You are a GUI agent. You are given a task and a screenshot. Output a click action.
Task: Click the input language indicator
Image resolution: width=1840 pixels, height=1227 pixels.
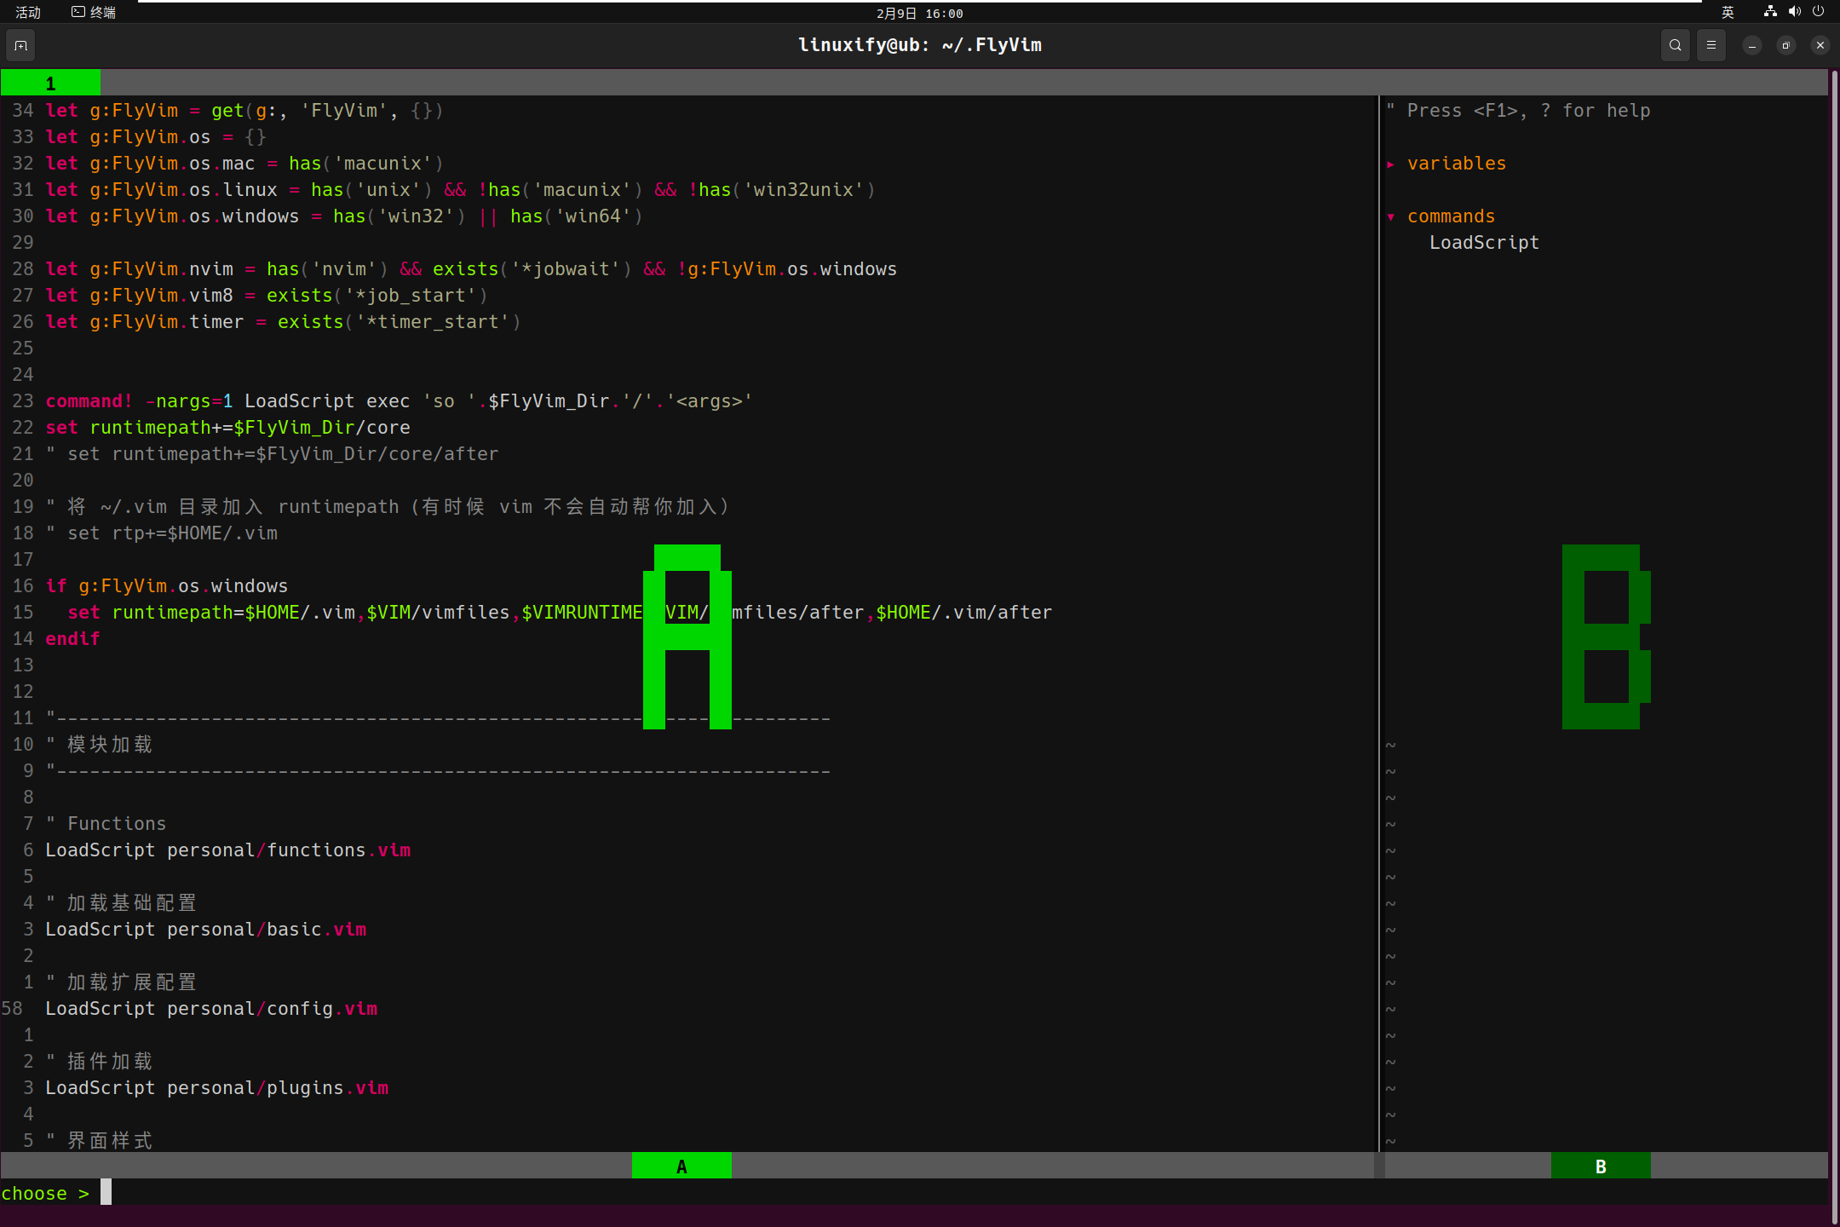coord(1727,12)
